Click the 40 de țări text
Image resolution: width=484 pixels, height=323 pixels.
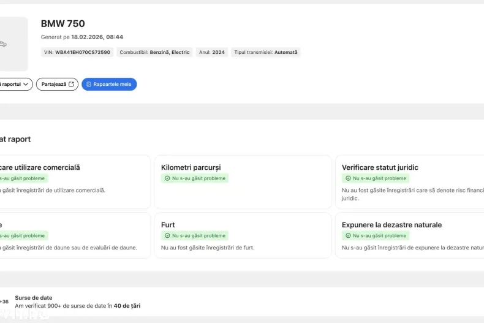(x=127, y=306)
